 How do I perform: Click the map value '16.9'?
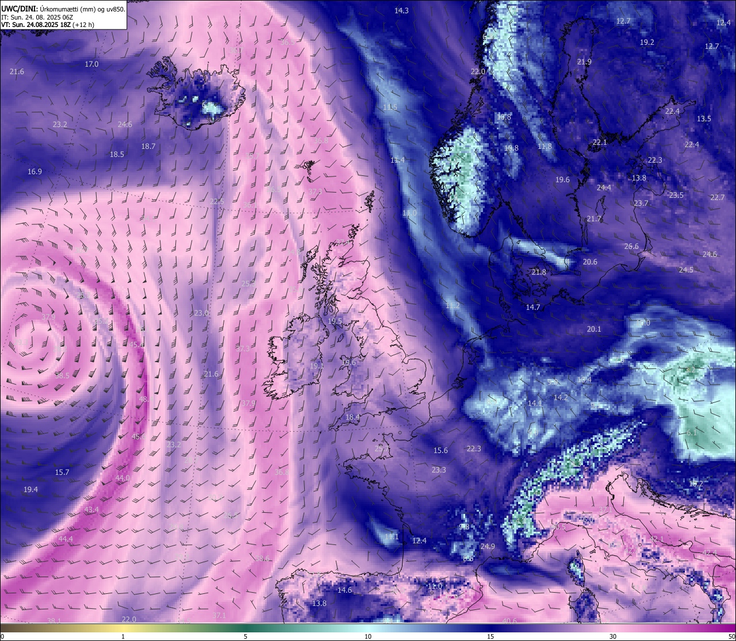pos(34,172)
